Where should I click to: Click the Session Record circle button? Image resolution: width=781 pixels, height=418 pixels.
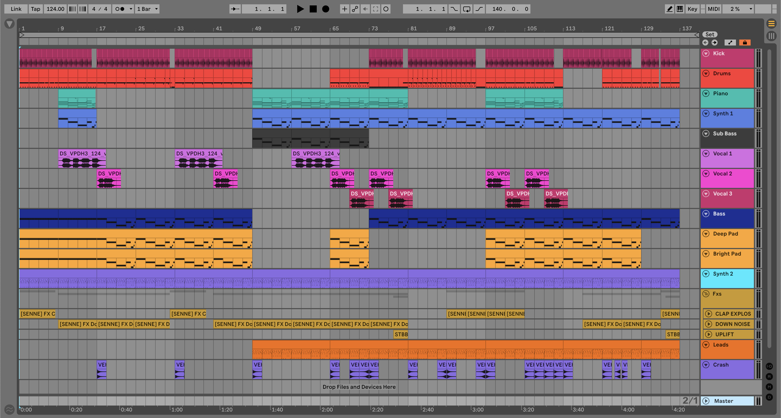click(386, 9)
